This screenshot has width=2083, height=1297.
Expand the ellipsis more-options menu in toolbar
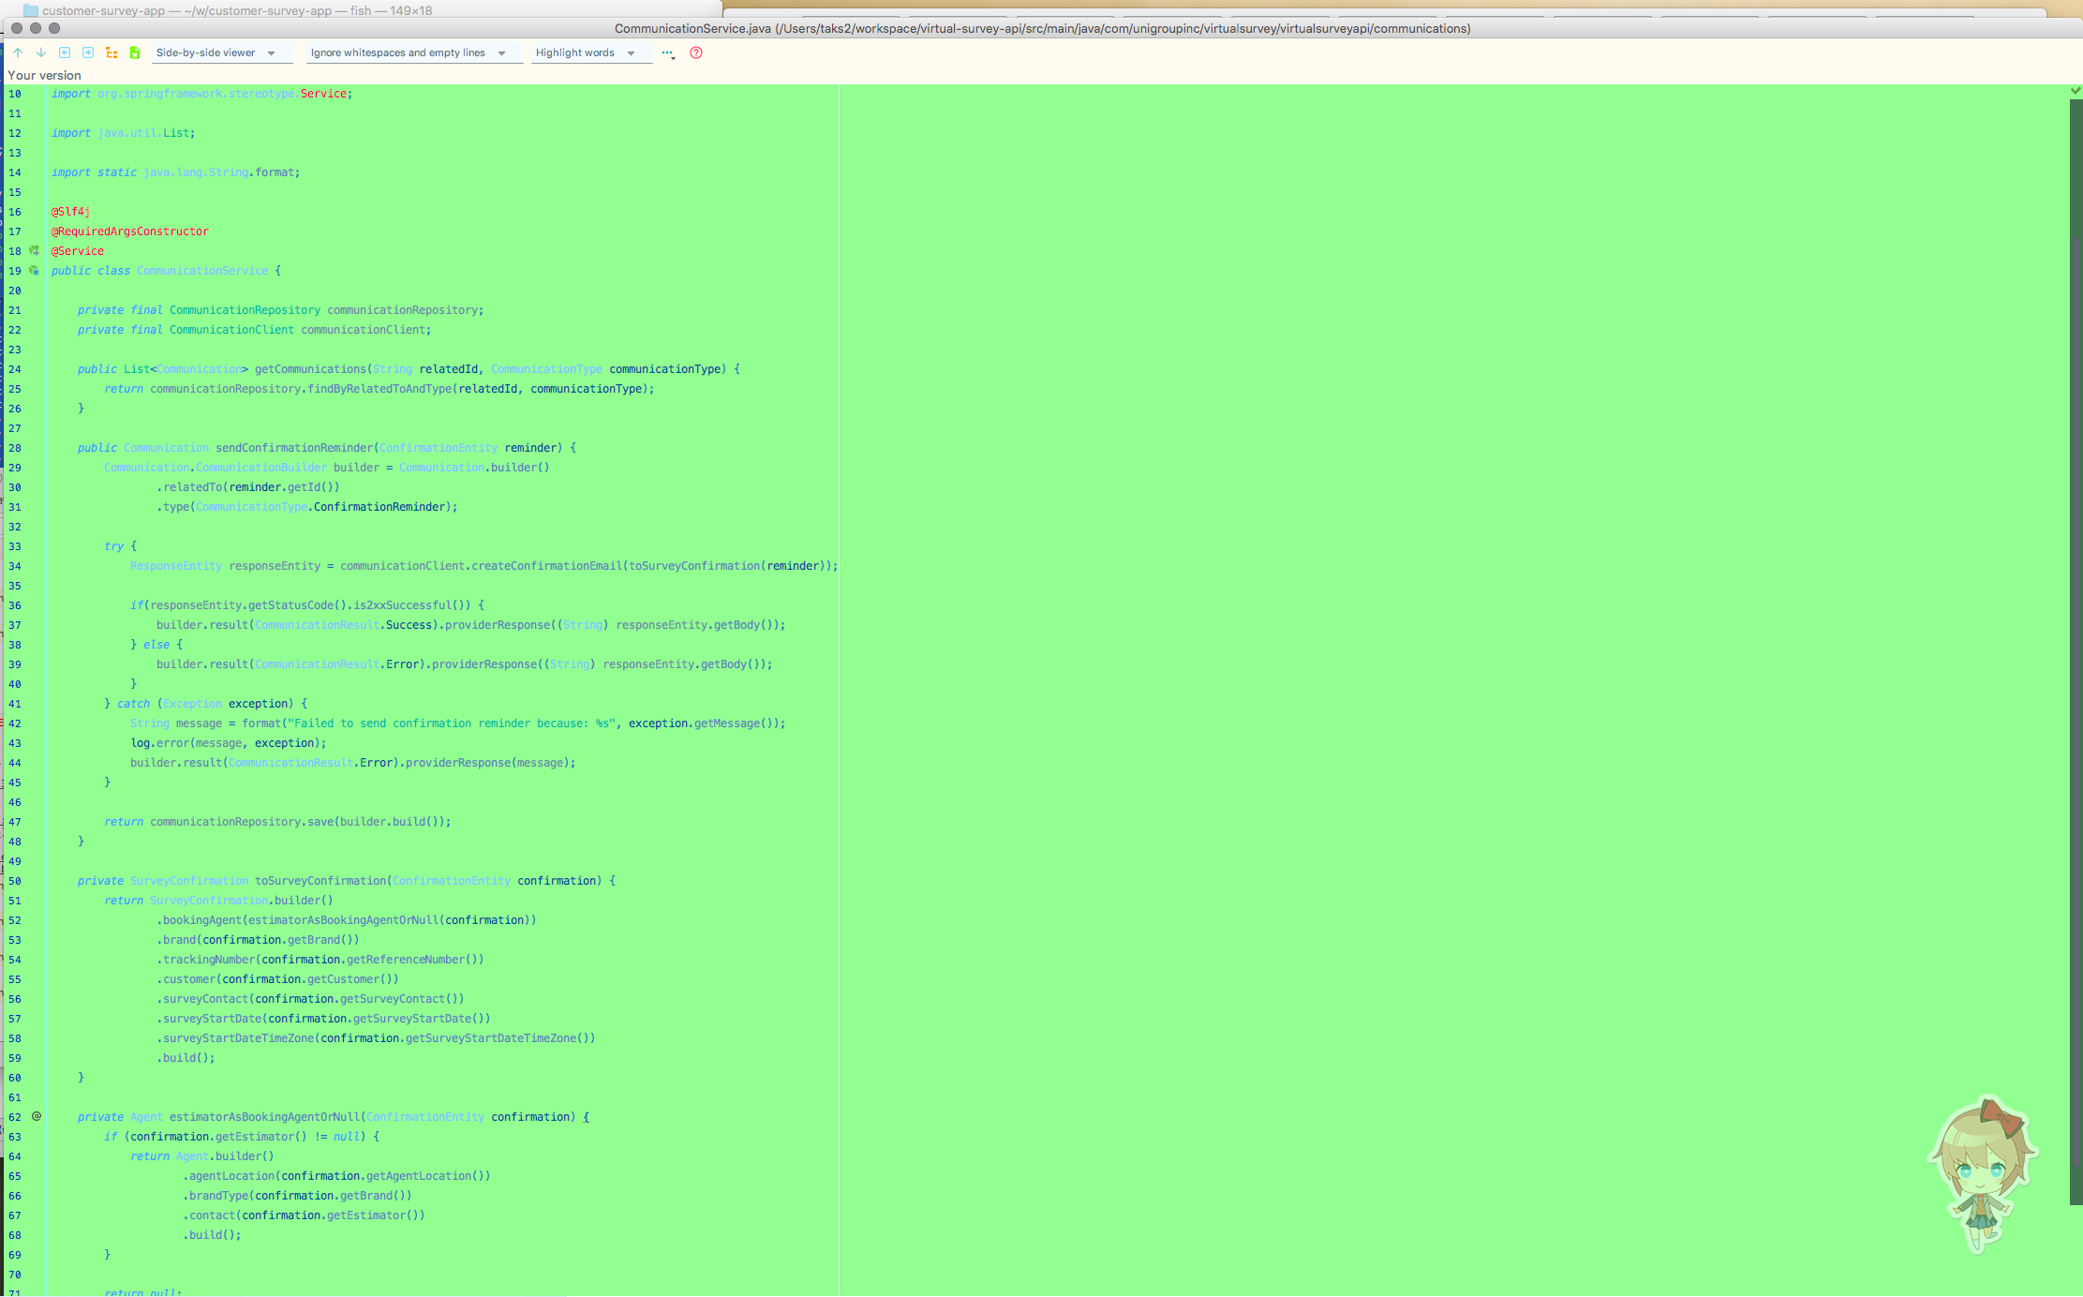tap(666, 53)
